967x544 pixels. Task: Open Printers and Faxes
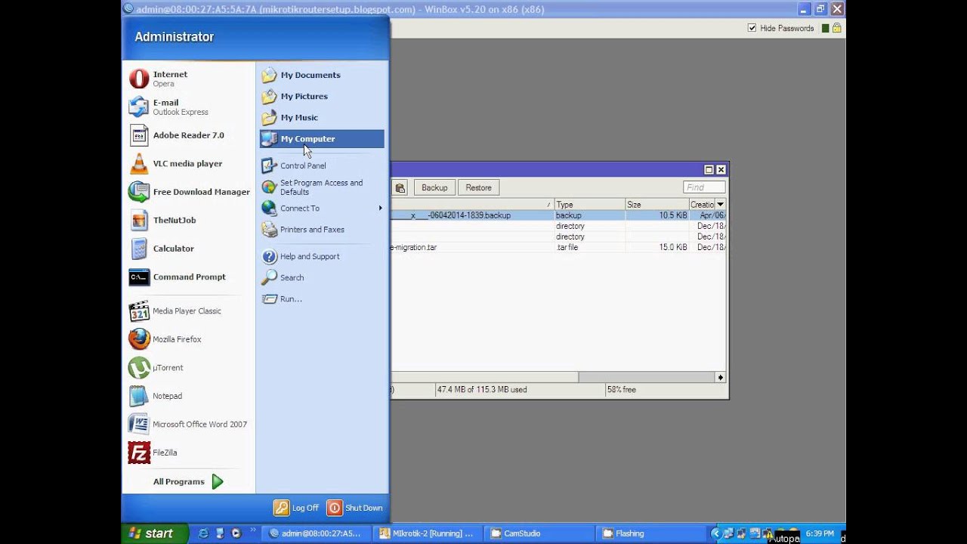[x=322, y=230]
